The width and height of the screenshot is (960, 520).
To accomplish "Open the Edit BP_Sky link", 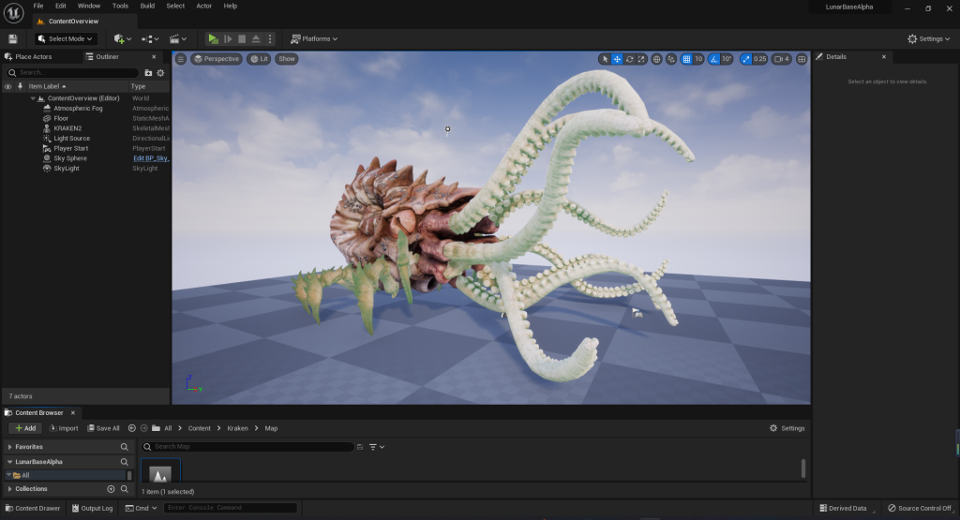I will [151, 158].
